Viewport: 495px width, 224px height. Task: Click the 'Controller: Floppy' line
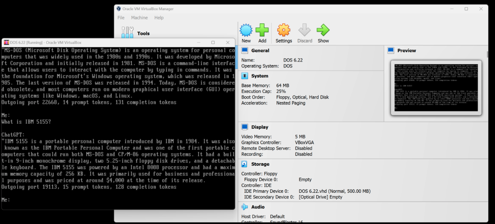[x=259, y=174]
